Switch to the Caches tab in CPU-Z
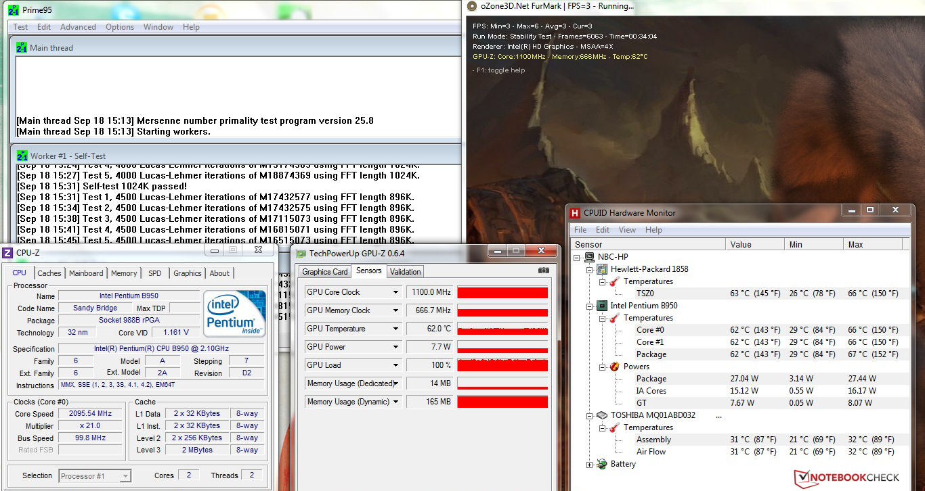The image size is (925, 491). tap(49, 273)
